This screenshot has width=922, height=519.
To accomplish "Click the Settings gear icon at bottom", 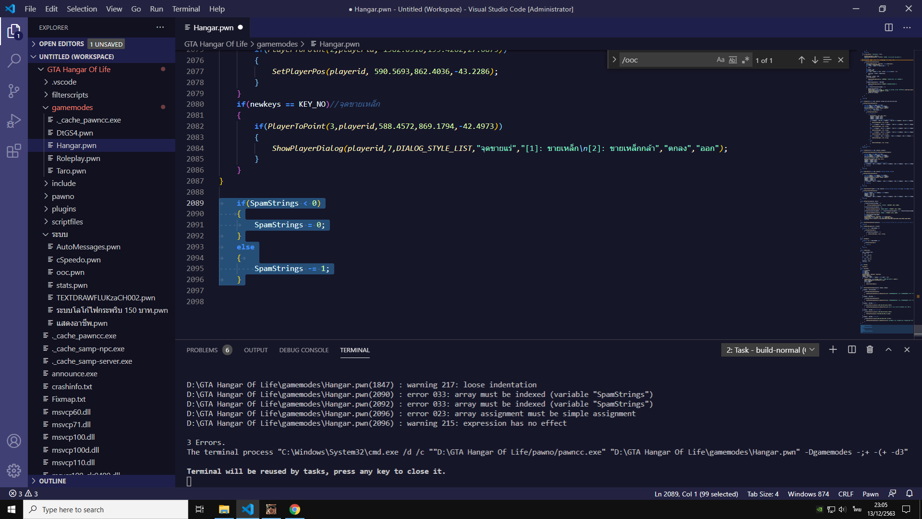I will tap(14, 471).
